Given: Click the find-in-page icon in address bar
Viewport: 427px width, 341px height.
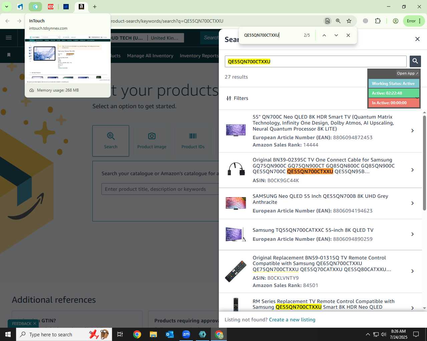Looking at the screenshot, I should click(x=328, y=21).
